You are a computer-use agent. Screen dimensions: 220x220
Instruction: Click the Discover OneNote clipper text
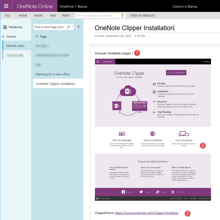[x=114, y=53]
